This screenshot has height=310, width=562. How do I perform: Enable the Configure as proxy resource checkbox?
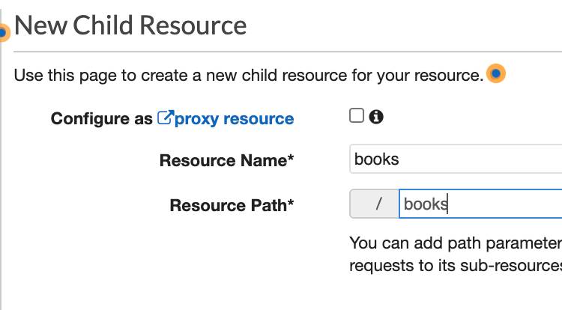pos(357,115)
